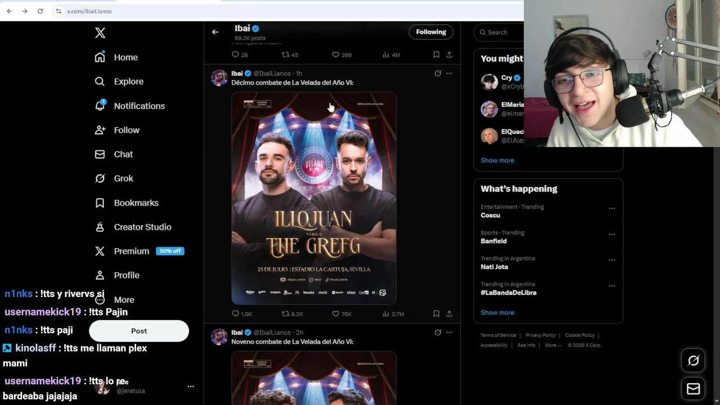Bookmark the post with 4M views
The image size is (720, 405).
[436, 55]
